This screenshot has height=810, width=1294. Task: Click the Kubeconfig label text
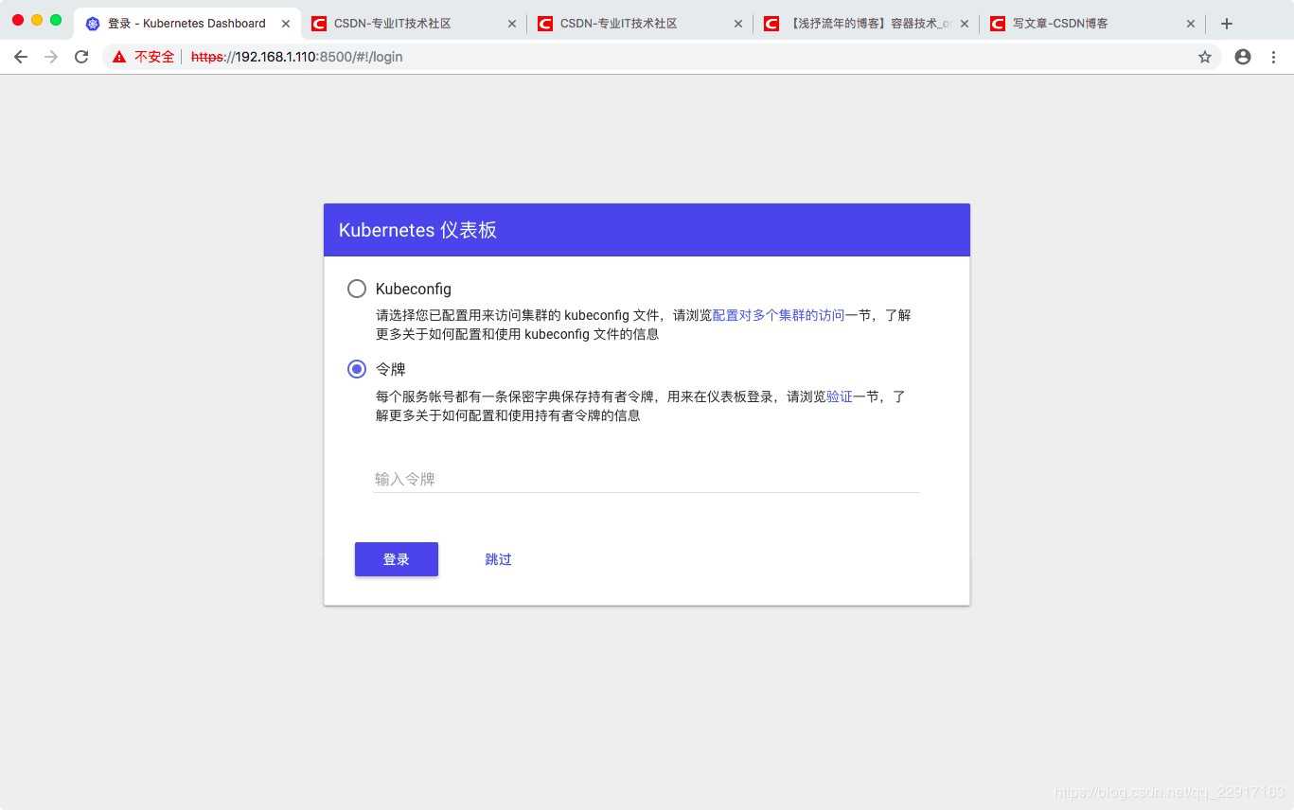click(x=414, y=289)
